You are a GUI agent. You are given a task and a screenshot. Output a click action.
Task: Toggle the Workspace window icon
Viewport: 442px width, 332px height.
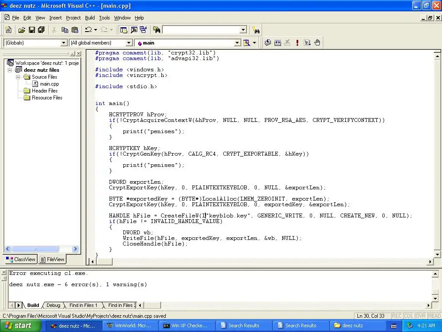coord(123,30)
